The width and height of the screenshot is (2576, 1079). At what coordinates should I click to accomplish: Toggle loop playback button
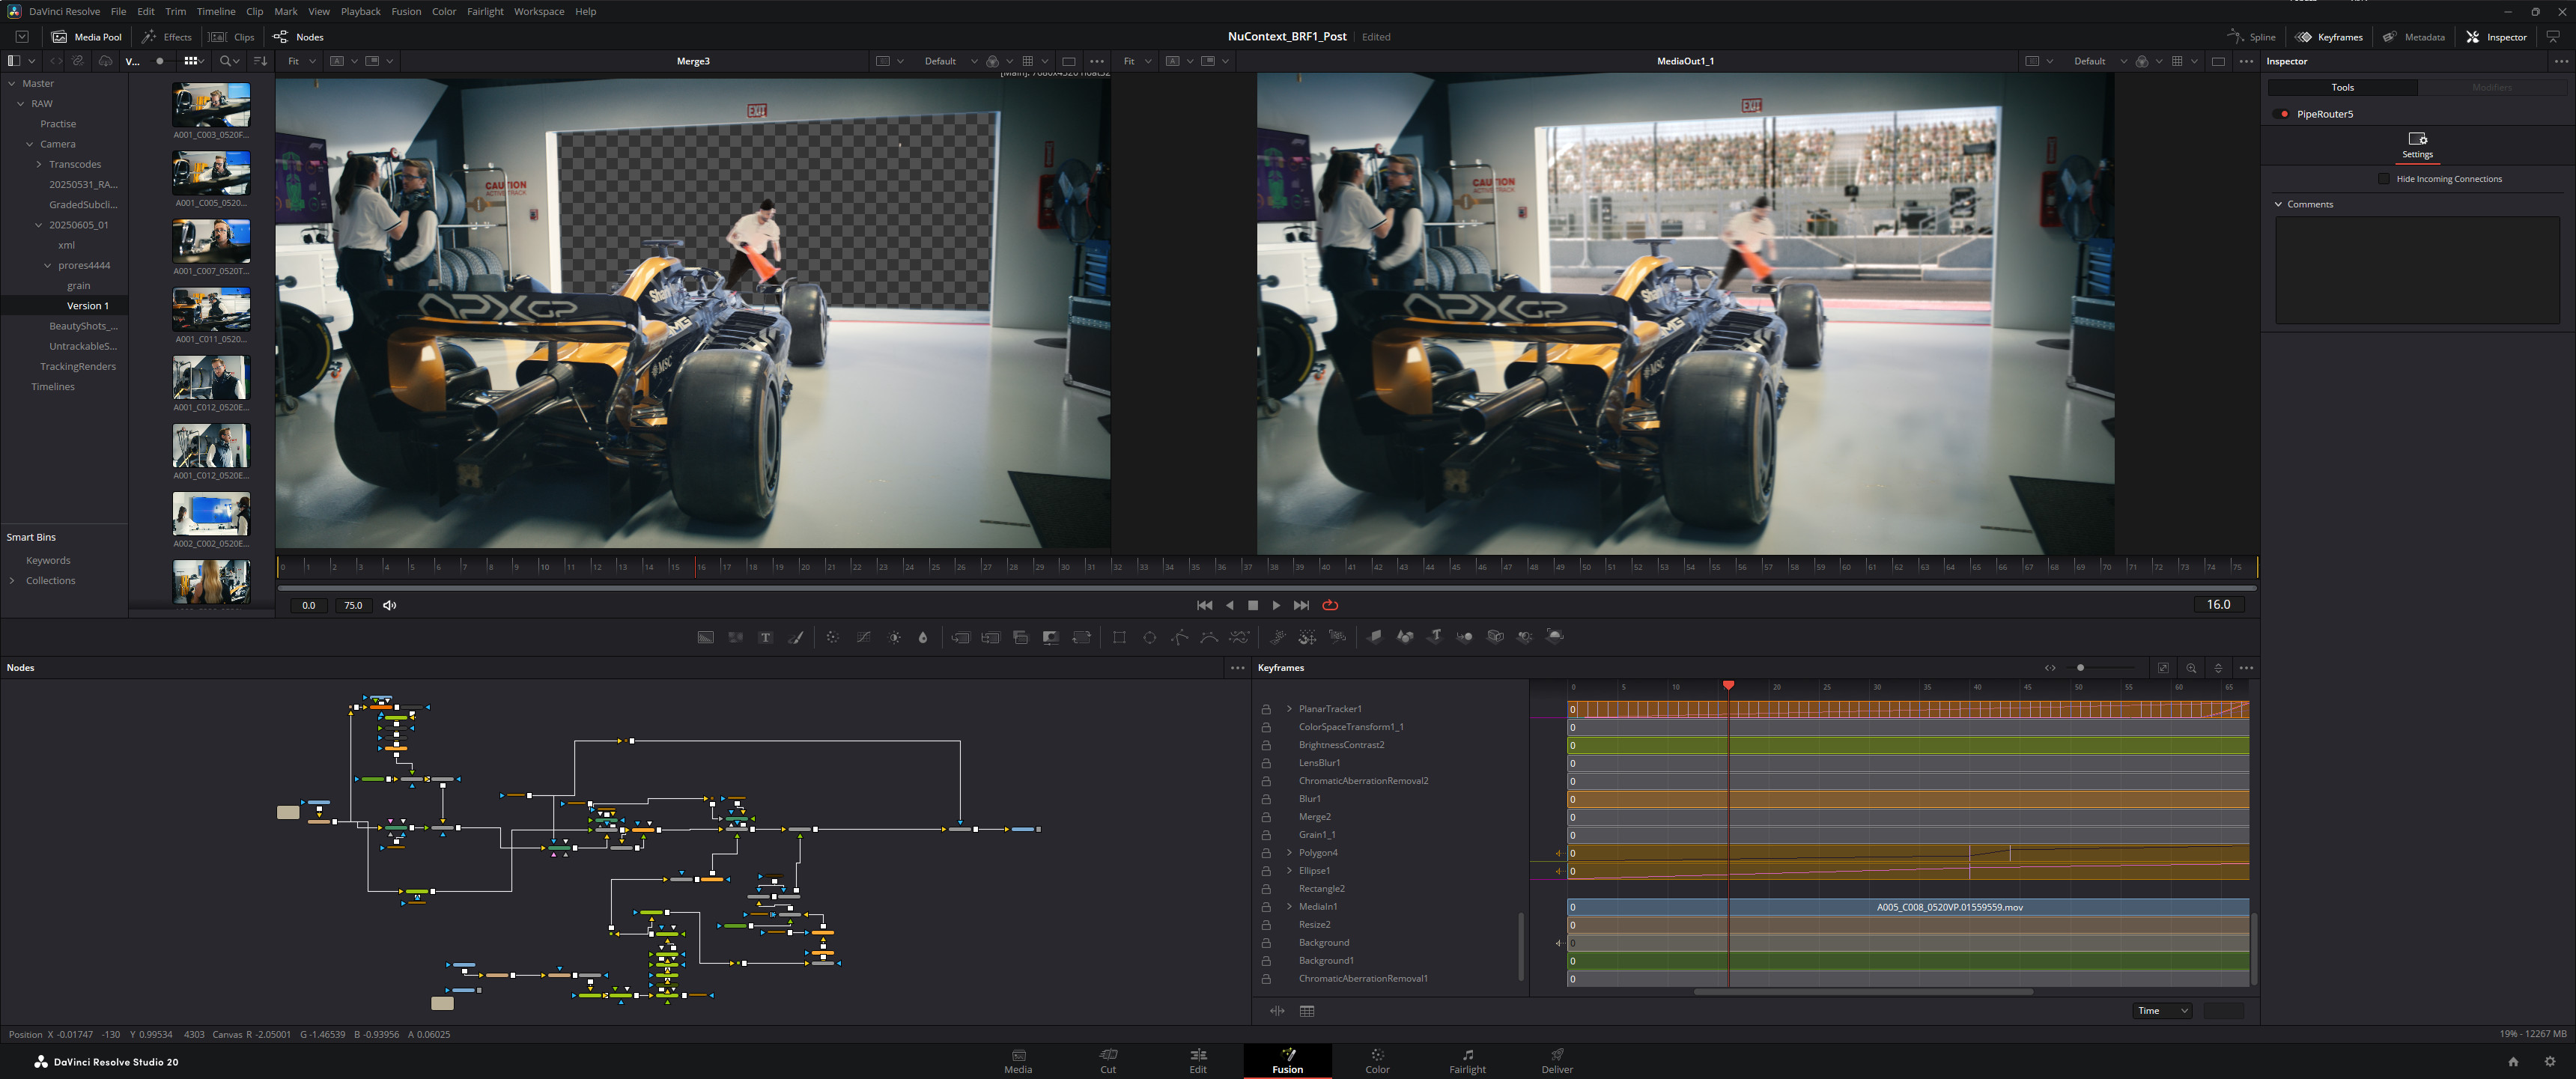coord(1330,605)
